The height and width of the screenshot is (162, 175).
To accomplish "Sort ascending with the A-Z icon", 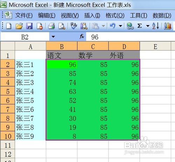I will [155, 26].
